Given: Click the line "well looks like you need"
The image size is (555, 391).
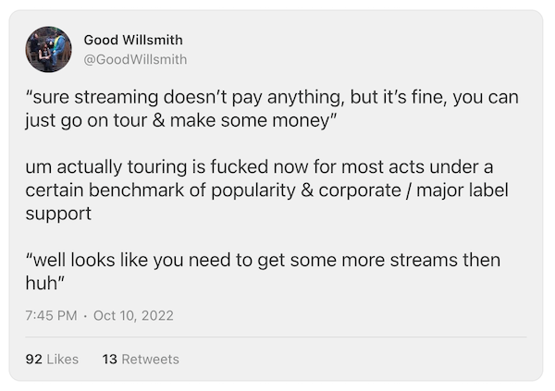Looking at the screenshot, I should 263,260.
